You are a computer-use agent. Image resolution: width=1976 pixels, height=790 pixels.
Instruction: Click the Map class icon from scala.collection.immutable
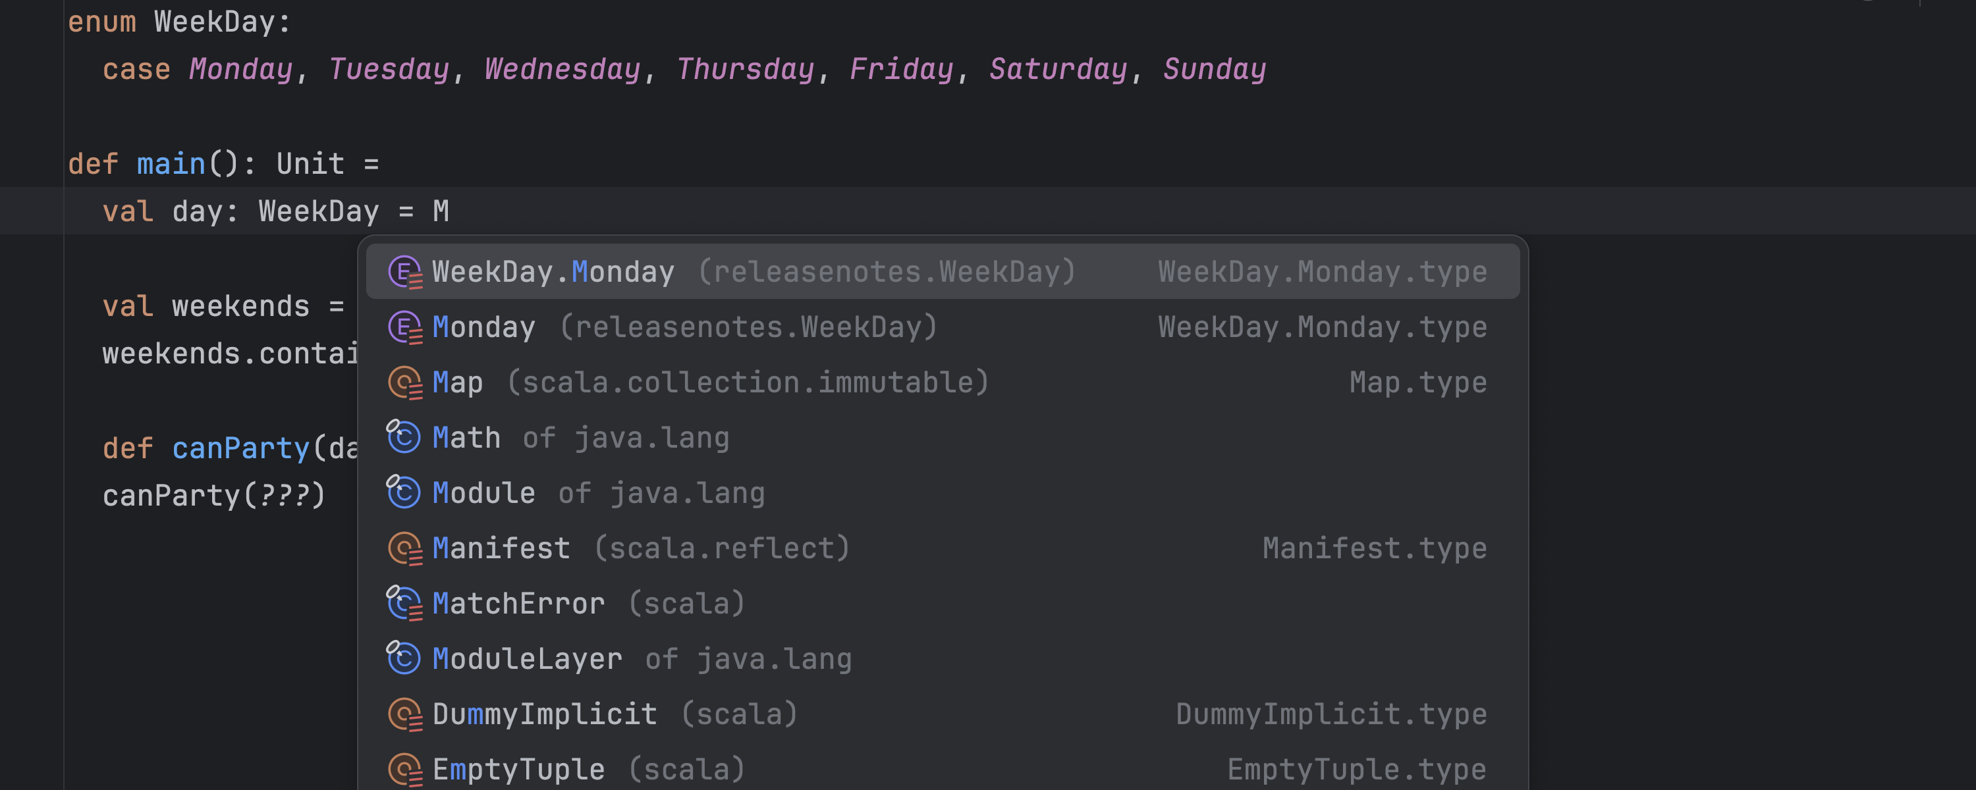click(405, 381)
